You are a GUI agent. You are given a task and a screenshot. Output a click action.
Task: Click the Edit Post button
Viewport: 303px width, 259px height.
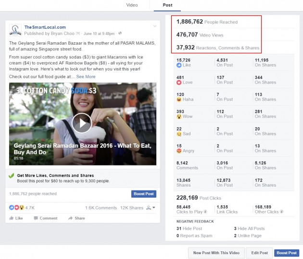[259, 253]
